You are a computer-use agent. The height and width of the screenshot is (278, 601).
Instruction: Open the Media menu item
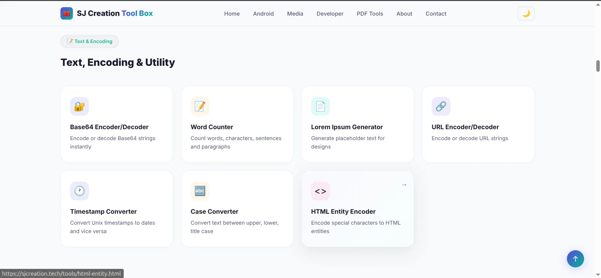(x=295, y=14)
